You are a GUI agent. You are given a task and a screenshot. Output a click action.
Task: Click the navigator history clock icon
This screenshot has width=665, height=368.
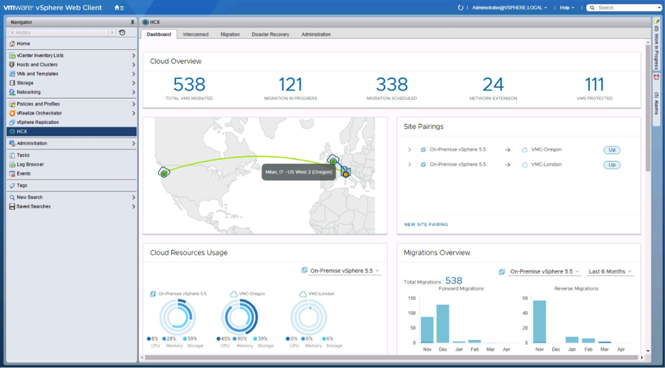[122, 32]
